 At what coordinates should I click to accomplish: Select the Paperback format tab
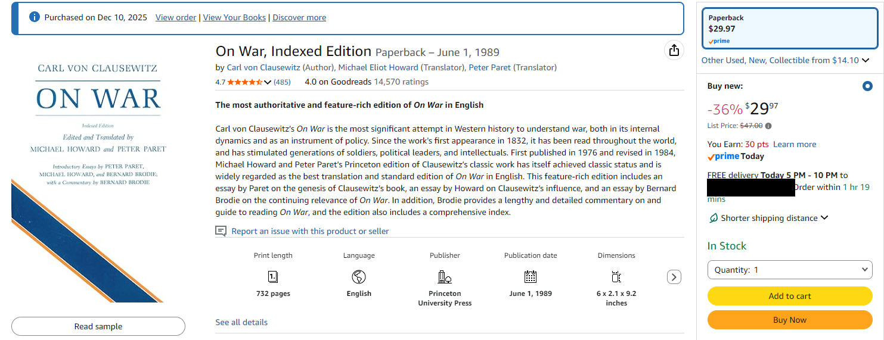coord(790,28)
